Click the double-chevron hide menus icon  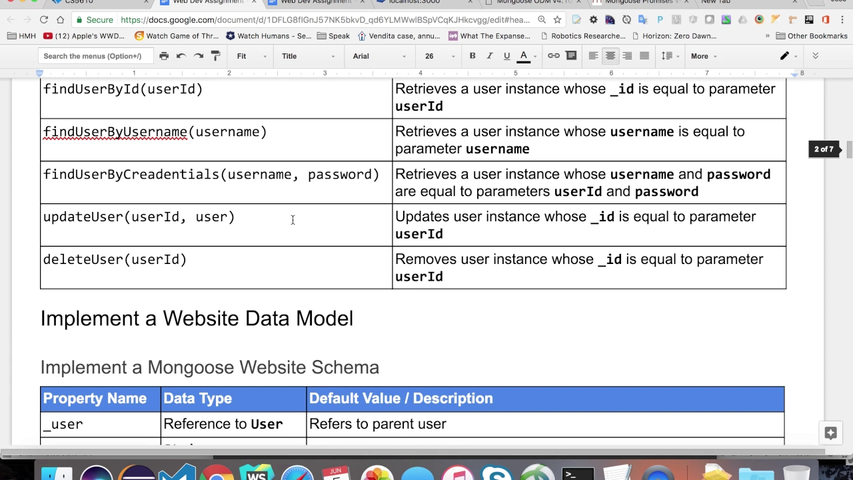click(x=815, y=56)
